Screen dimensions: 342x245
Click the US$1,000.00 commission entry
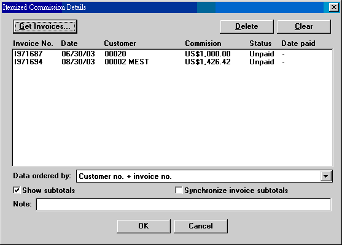(208, 54)
